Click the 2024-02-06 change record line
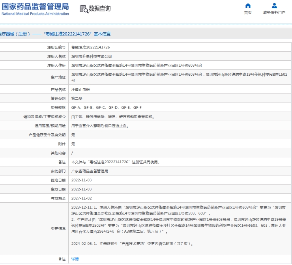The image size is (292, 265). [132, 244]
